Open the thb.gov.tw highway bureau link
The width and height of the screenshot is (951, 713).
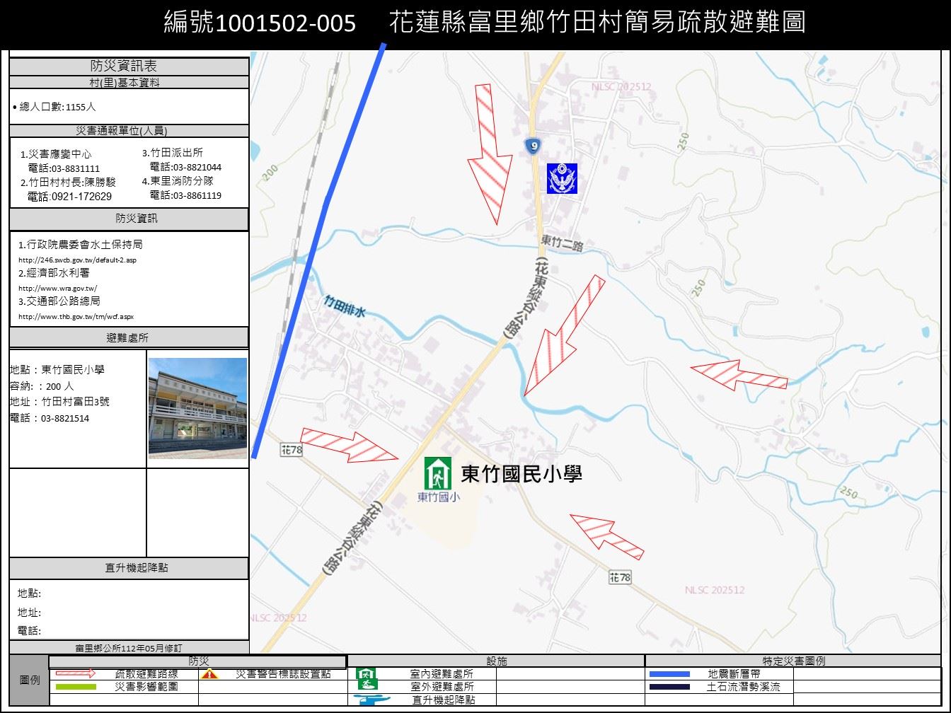point(76,317)
